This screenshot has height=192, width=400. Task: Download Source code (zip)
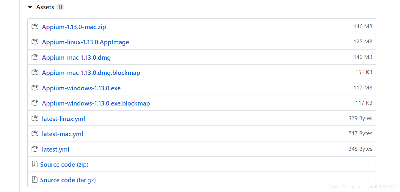click(x=64, y=165)
